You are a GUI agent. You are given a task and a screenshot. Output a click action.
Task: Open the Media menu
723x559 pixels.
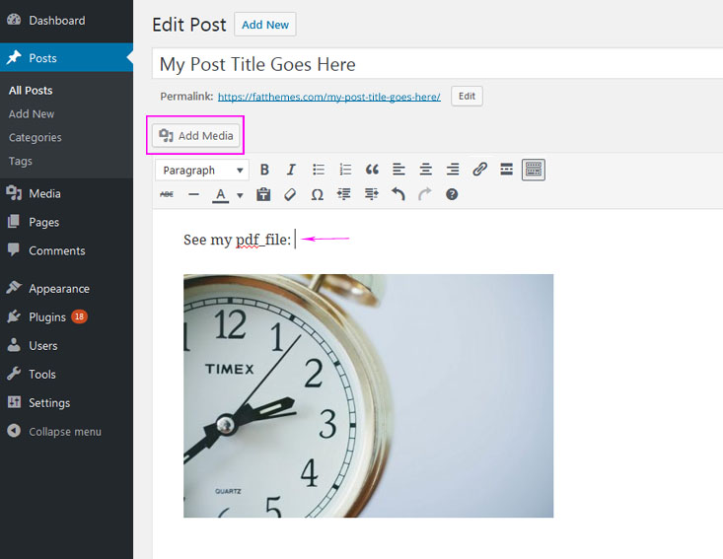pos(66,193)
